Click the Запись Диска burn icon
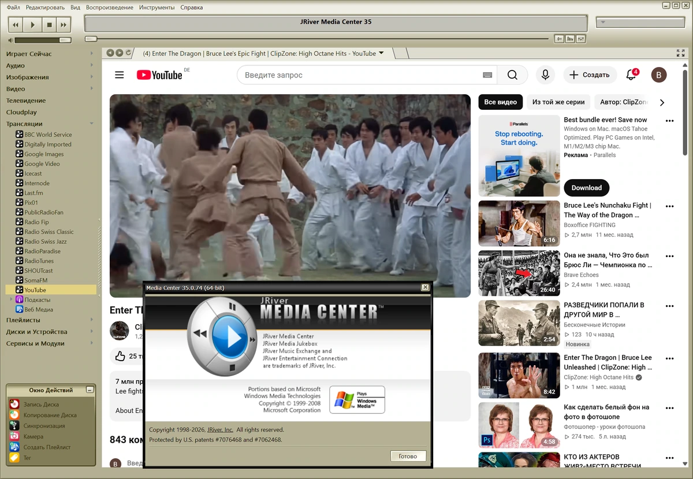 [14, 404]
